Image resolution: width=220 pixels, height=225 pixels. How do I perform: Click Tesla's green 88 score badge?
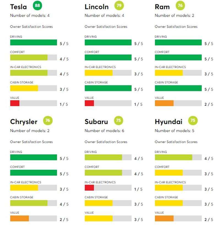pos(37,6)
